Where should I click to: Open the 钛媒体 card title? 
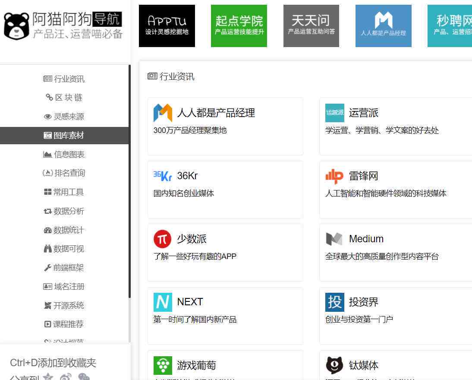coord(364,365)
